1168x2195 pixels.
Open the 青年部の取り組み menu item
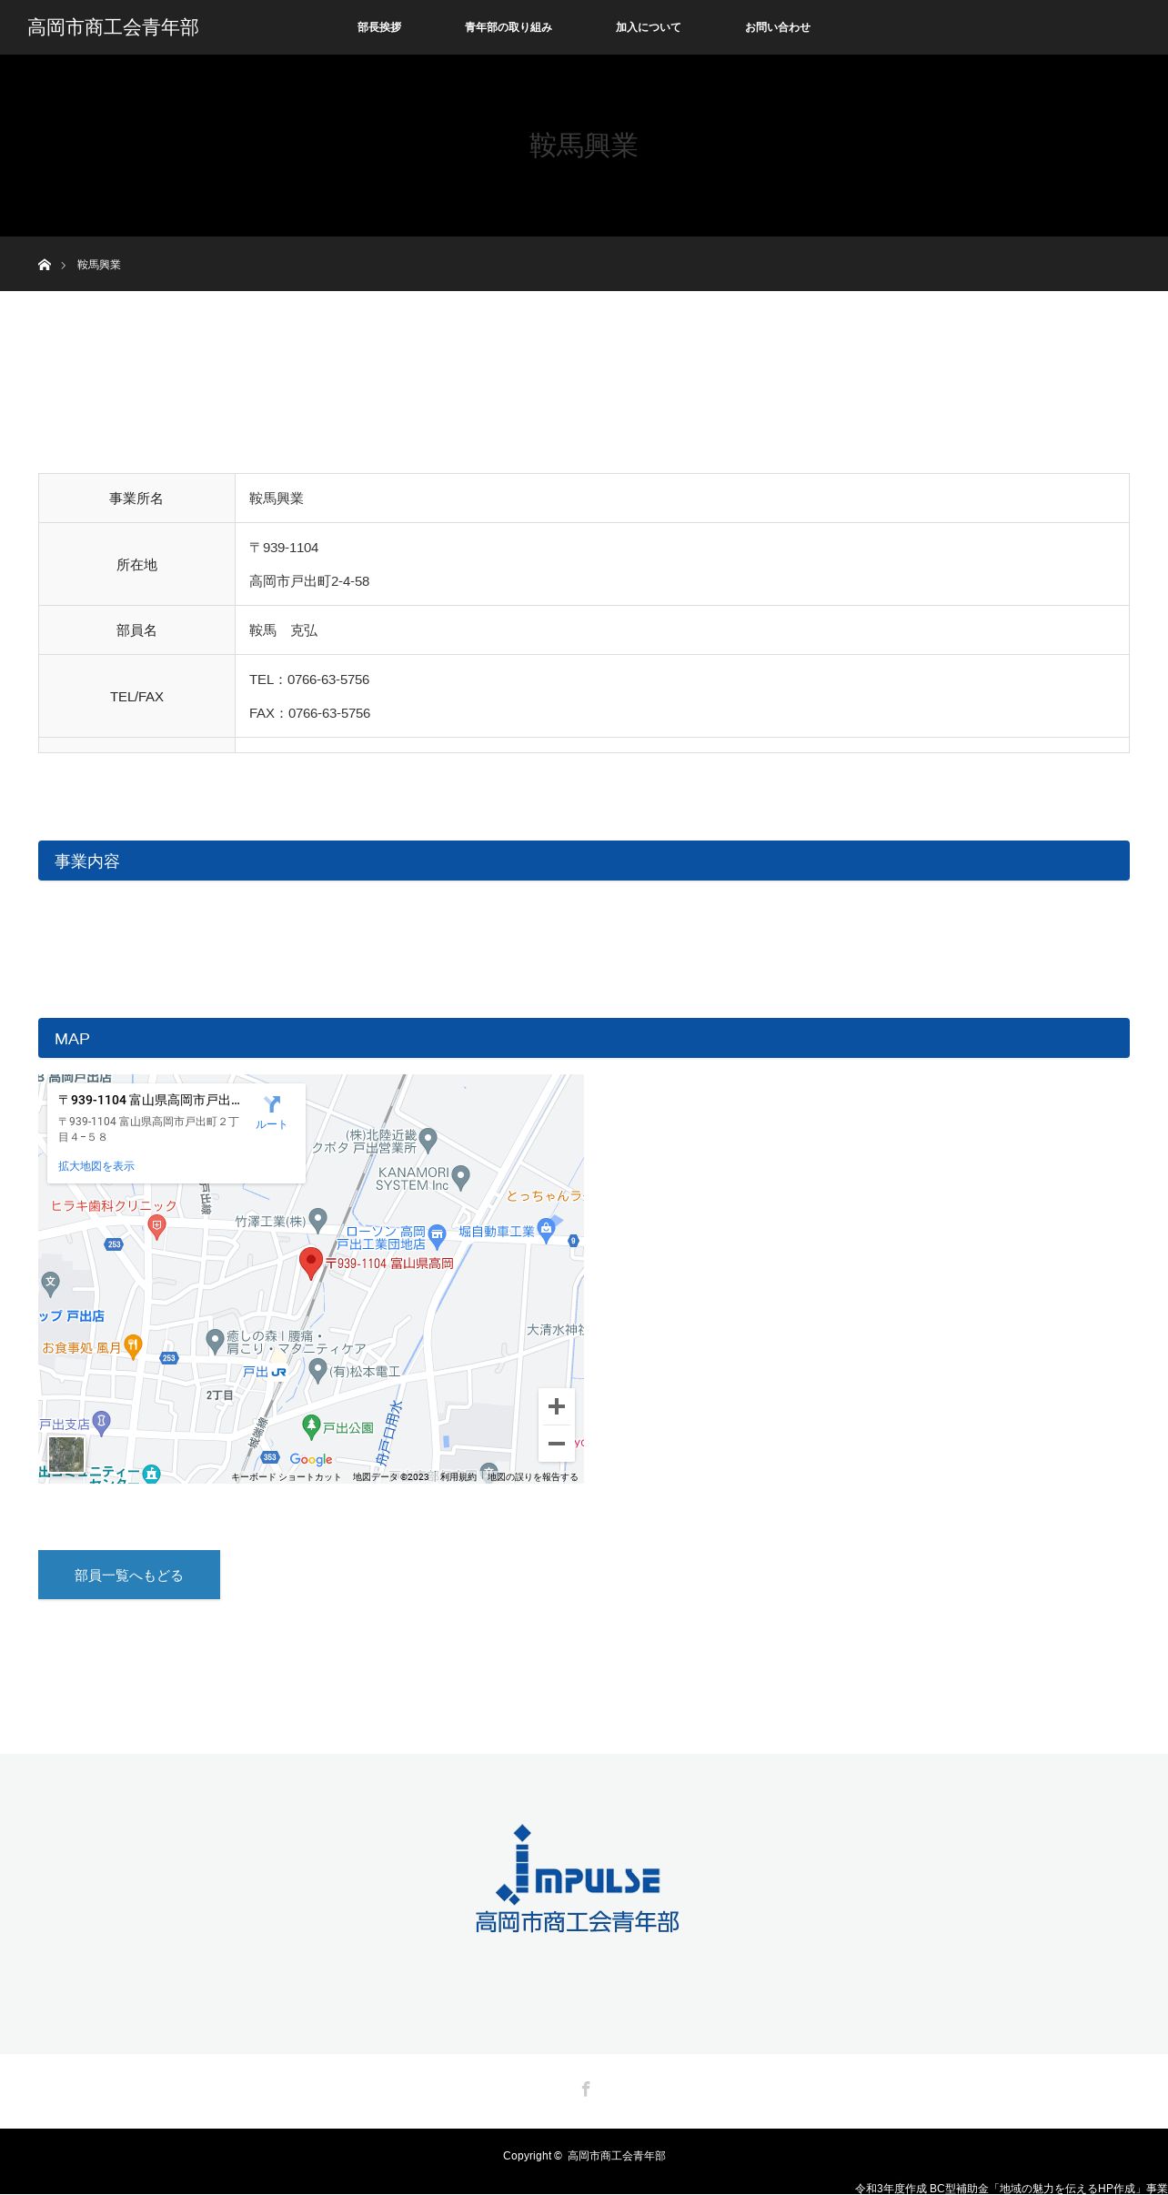[508, 27]
